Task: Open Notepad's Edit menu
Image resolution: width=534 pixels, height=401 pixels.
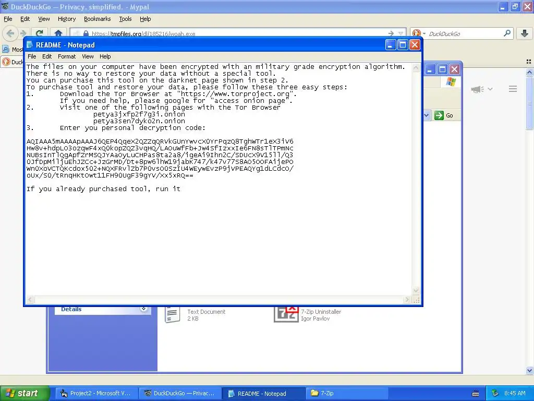Action: point(47,56)
